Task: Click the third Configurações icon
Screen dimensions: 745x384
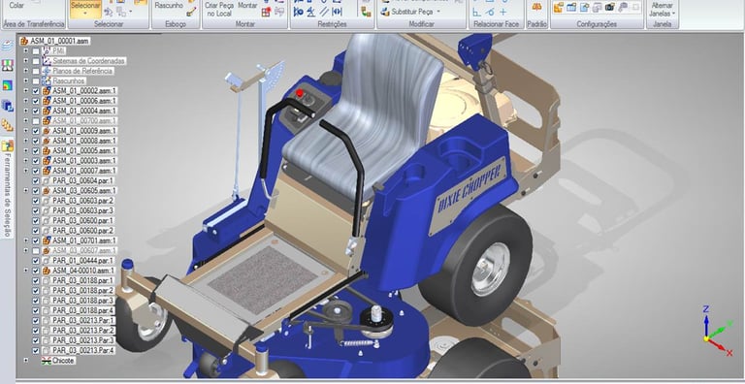Action: 584,7
